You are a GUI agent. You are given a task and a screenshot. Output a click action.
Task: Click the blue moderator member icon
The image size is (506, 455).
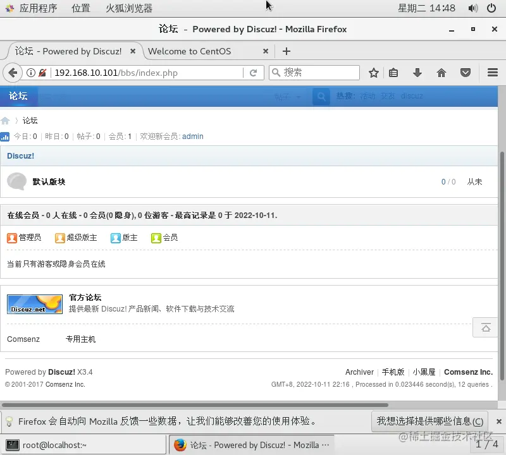point(116,238)
